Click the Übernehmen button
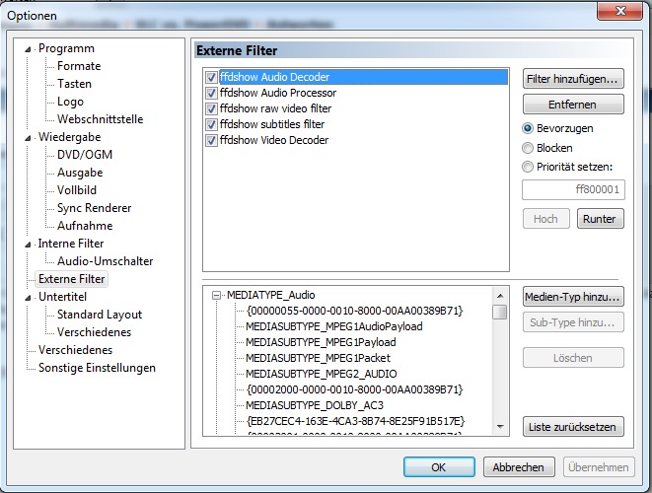Screen dimensions: 652x493 pos(599,467)
